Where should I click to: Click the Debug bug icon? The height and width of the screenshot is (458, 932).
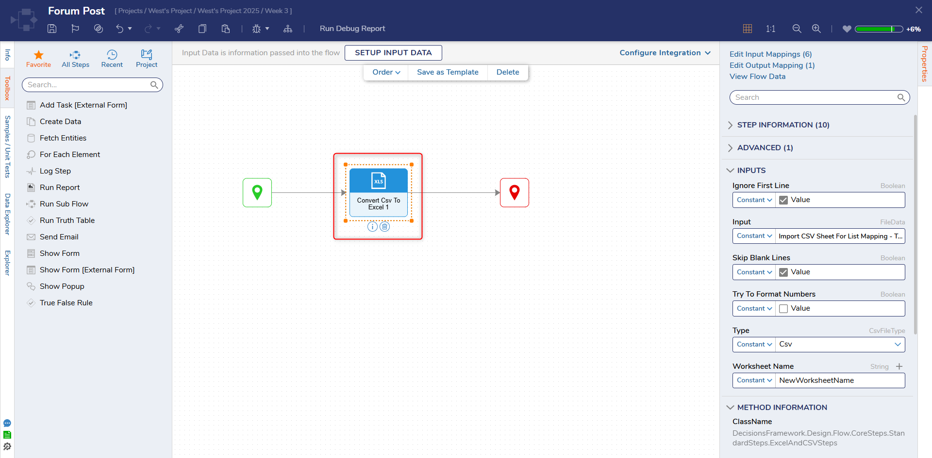click(x=256, y=29)
